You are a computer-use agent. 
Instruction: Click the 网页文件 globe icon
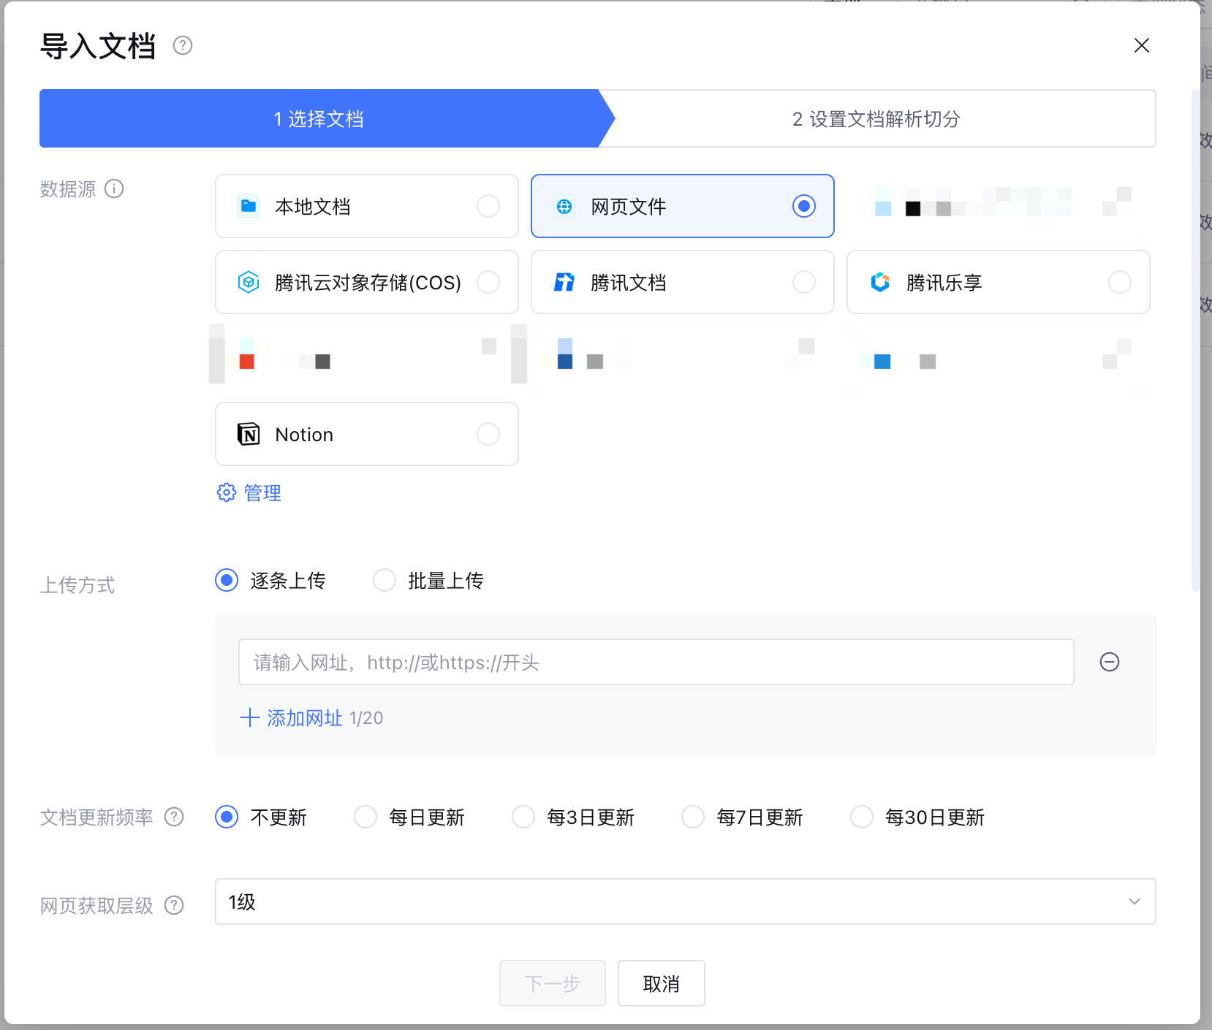pos(564,207)
